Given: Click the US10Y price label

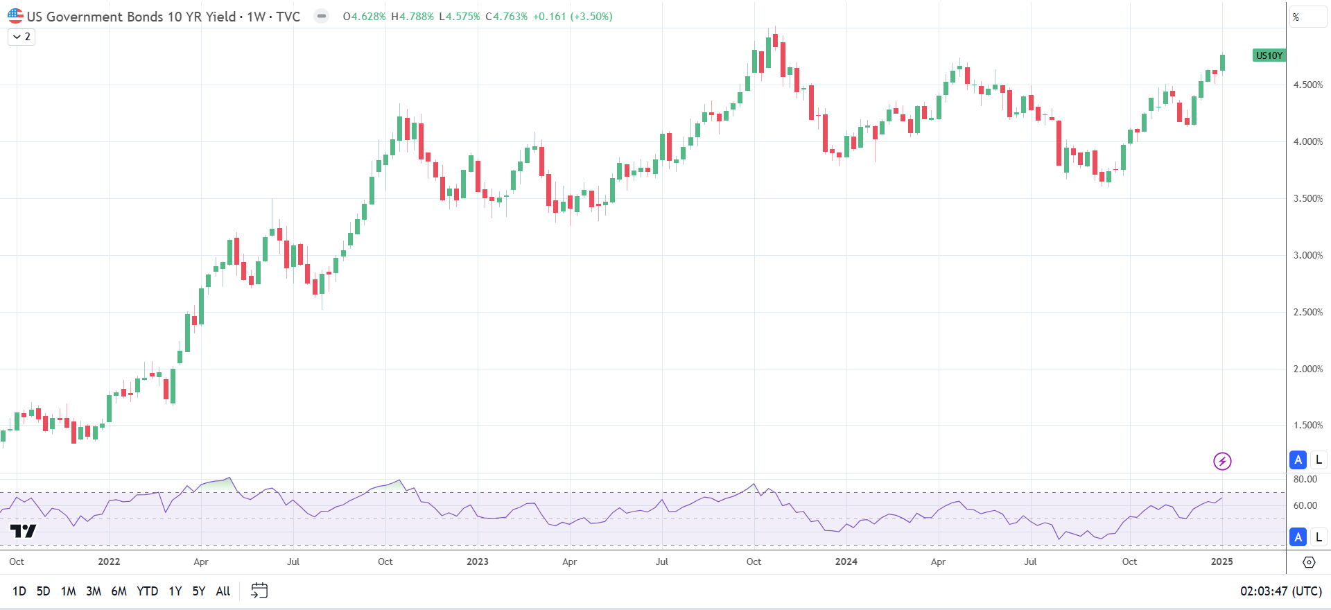Looking at the screenshot, I should click(1269, 55).
